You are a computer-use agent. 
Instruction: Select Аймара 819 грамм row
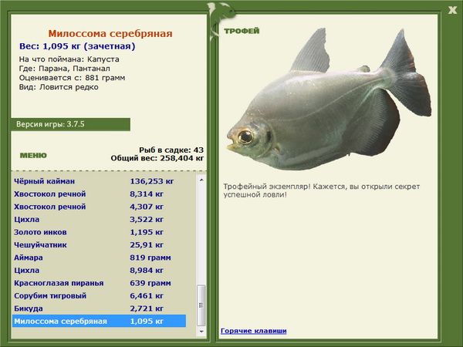(100, 258)
